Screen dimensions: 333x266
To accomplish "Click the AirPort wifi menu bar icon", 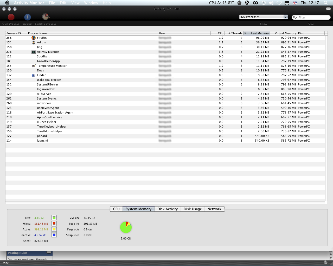I will point(279,3).
